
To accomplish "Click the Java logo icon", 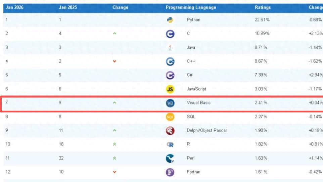I will tap(170, 48).
